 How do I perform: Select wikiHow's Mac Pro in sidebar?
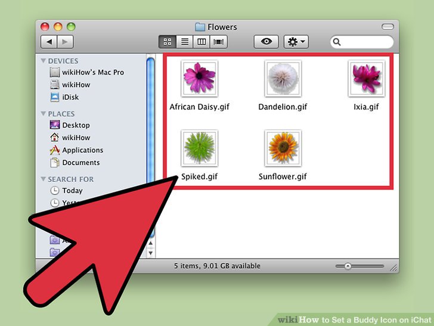point(93,72)
